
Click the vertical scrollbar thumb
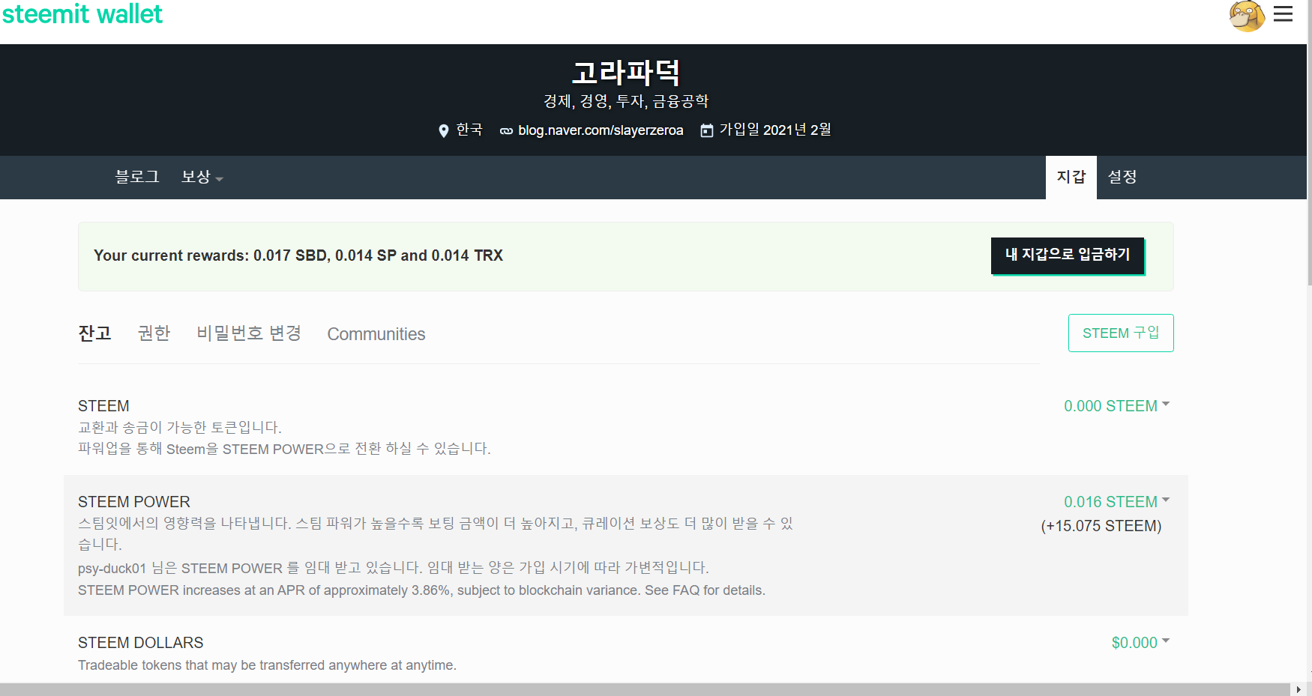click(x=1309, y=142)
